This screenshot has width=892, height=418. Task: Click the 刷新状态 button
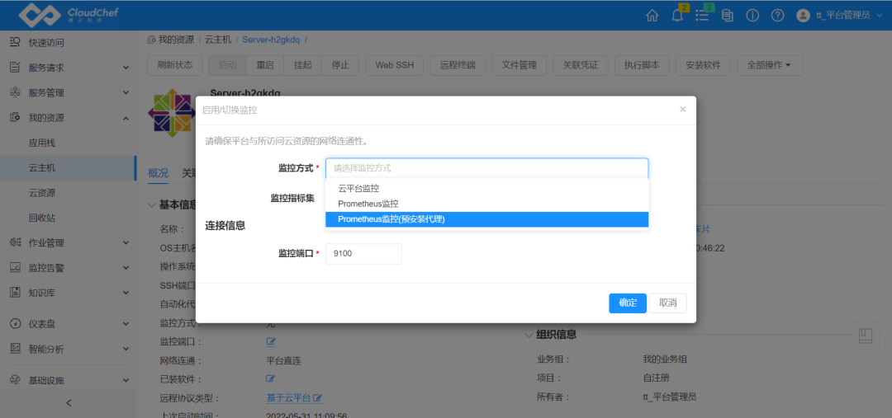[175, 65]
